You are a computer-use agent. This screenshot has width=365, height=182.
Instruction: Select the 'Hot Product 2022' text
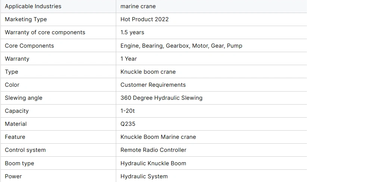point(145,19)
